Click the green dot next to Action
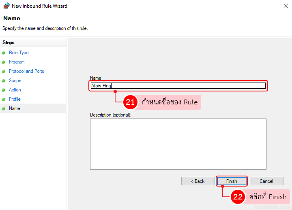Image resolution: width=292 pixels, height=210 pixels. coord(4,90)
